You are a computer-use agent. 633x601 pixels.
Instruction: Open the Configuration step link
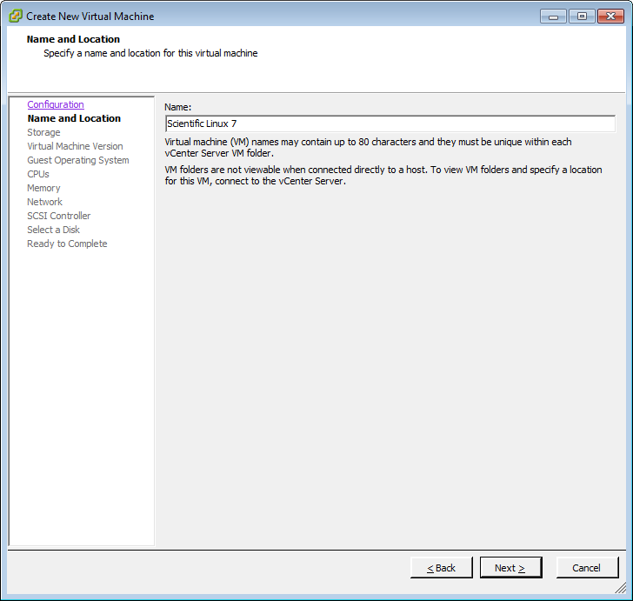click(56, 104)
